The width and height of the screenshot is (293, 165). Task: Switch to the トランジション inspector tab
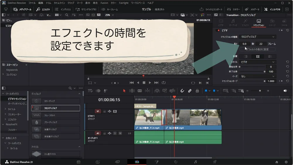coord(259,23)
